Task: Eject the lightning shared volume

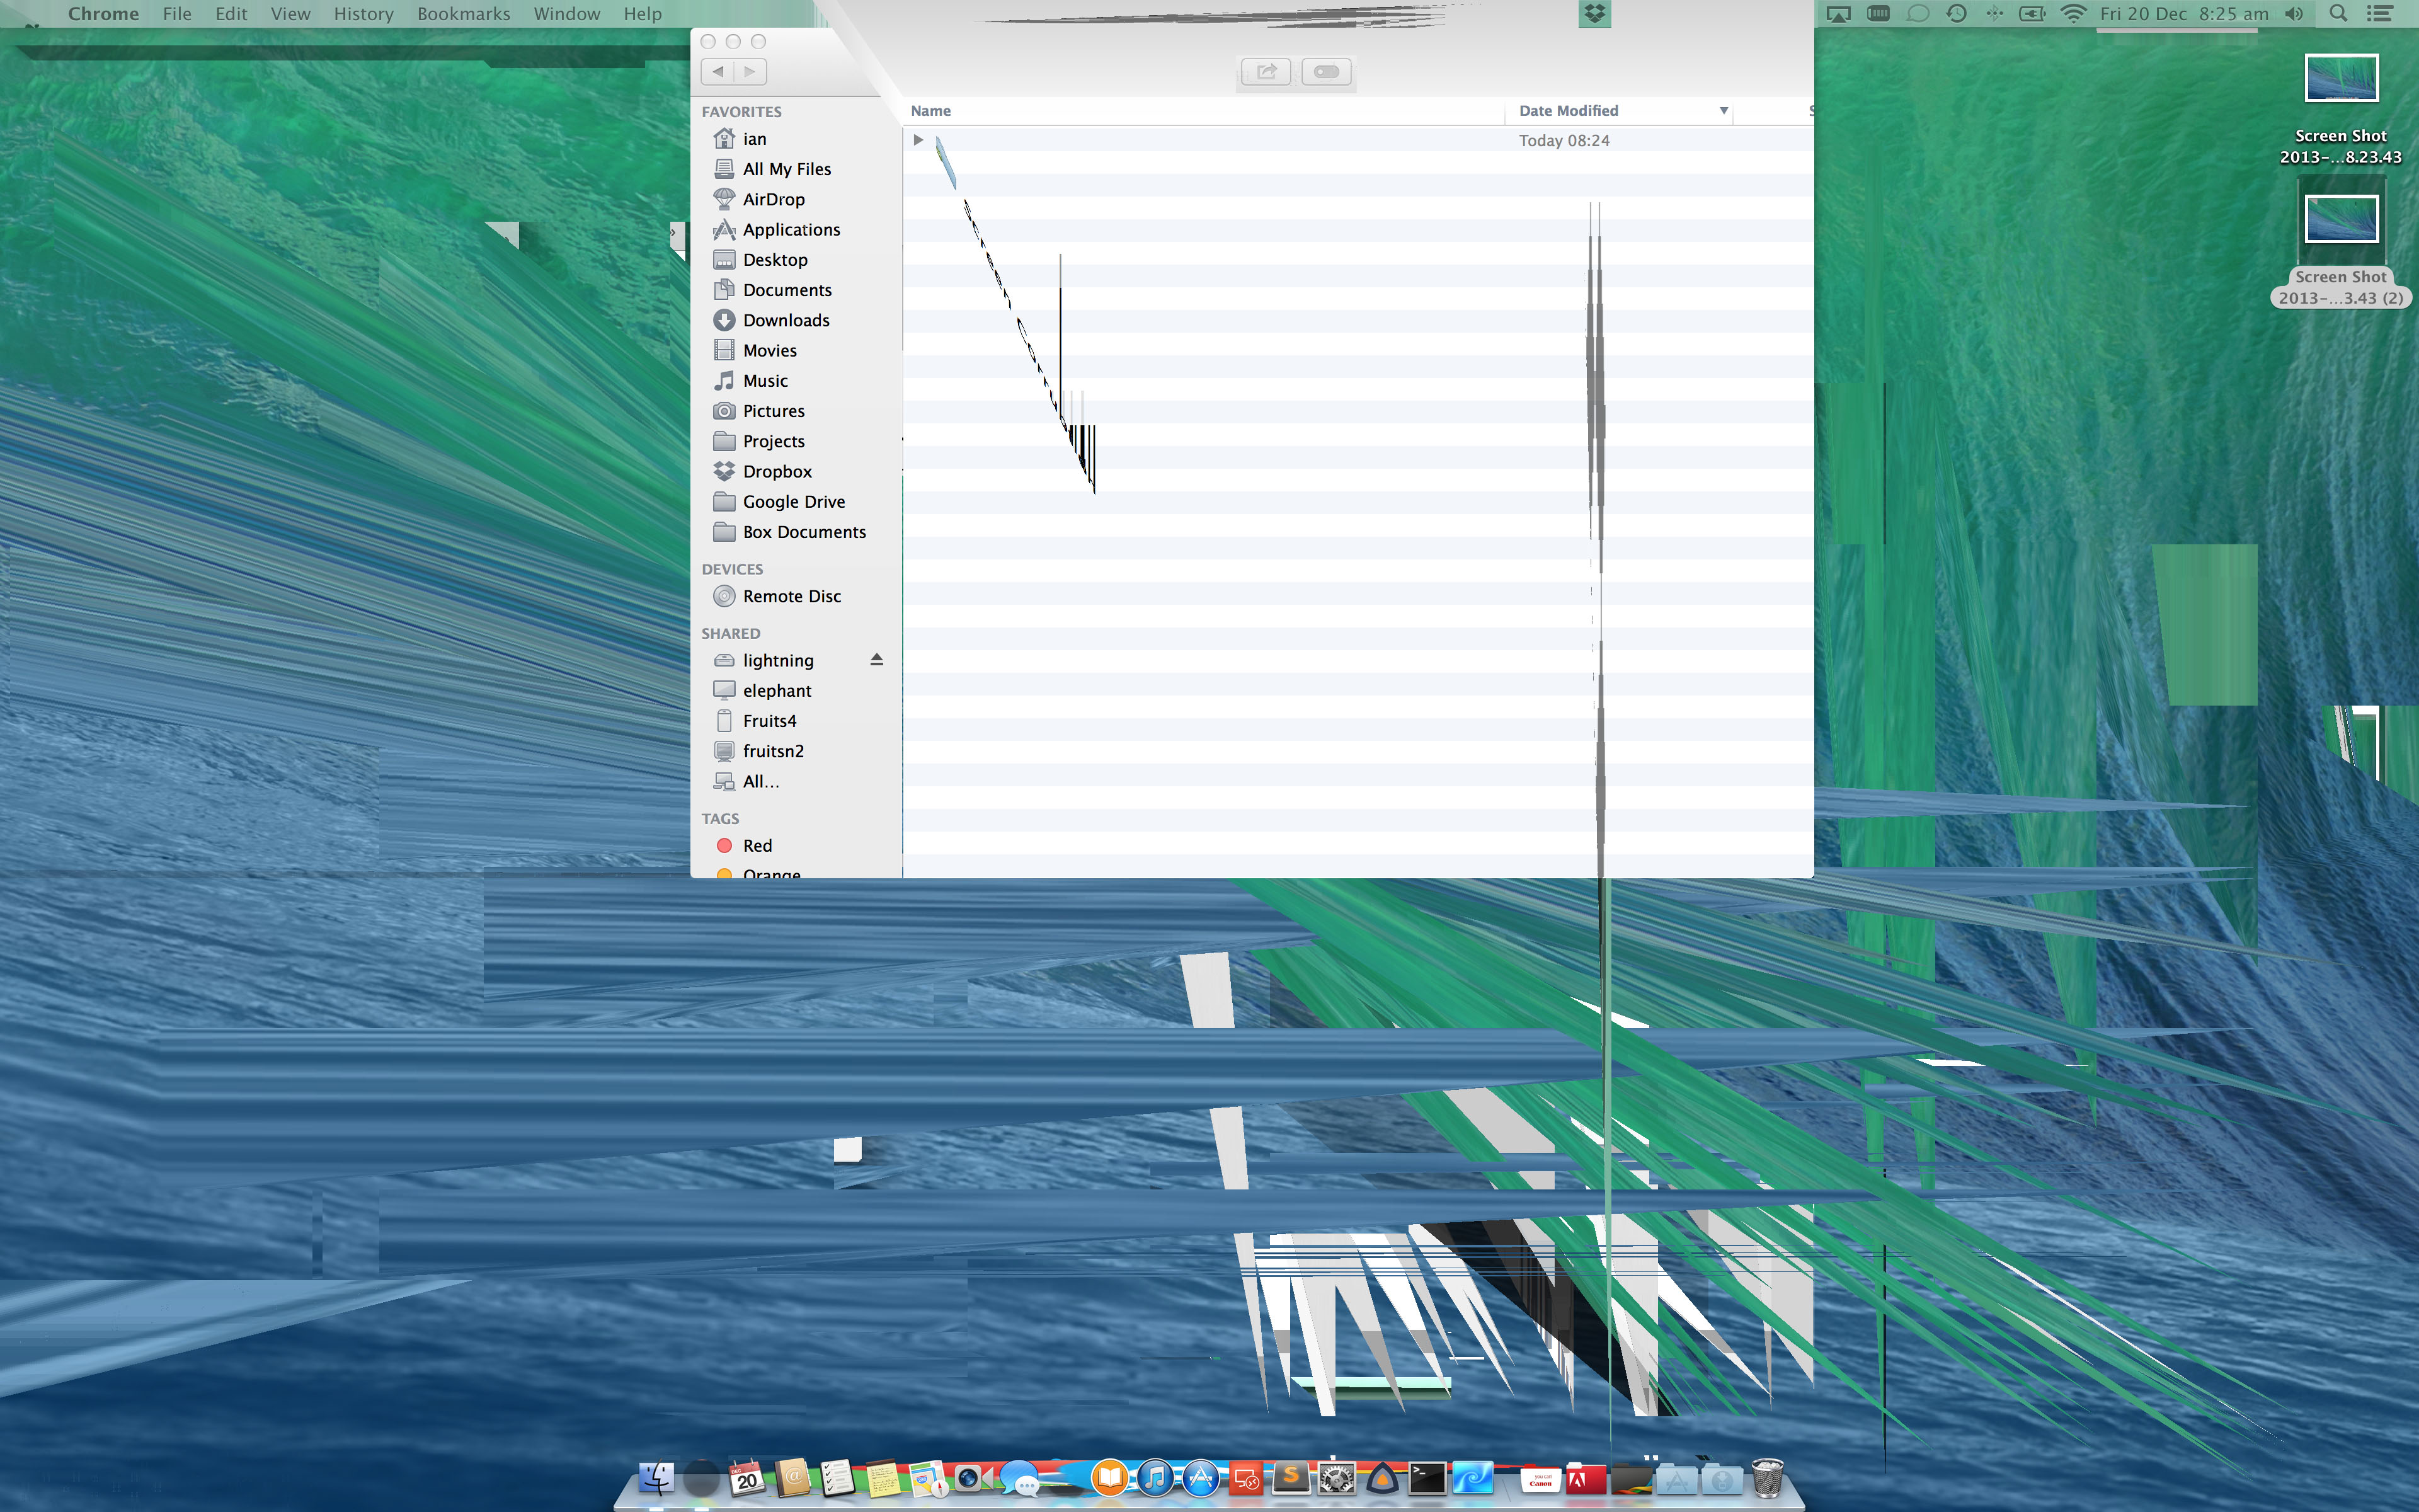Action: tap(877, 660)
